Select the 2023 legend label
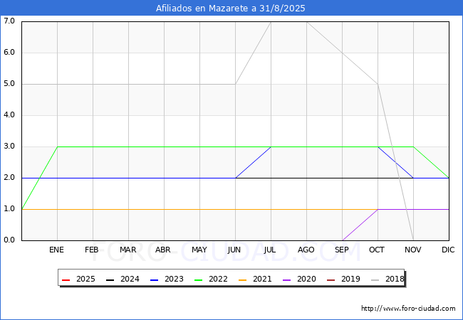This screenshot has height=320, width=463. pyautogui.click(x=174, y=279)
